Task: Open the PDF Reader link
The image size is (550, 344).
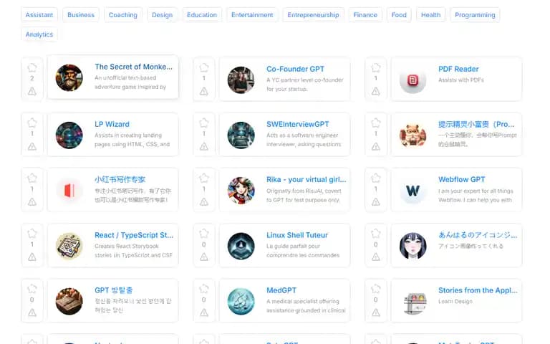Action: pos(458,69)
